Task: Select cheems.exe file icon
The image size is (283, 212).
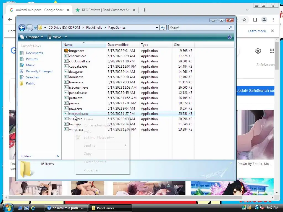Action: pos(66,56)
